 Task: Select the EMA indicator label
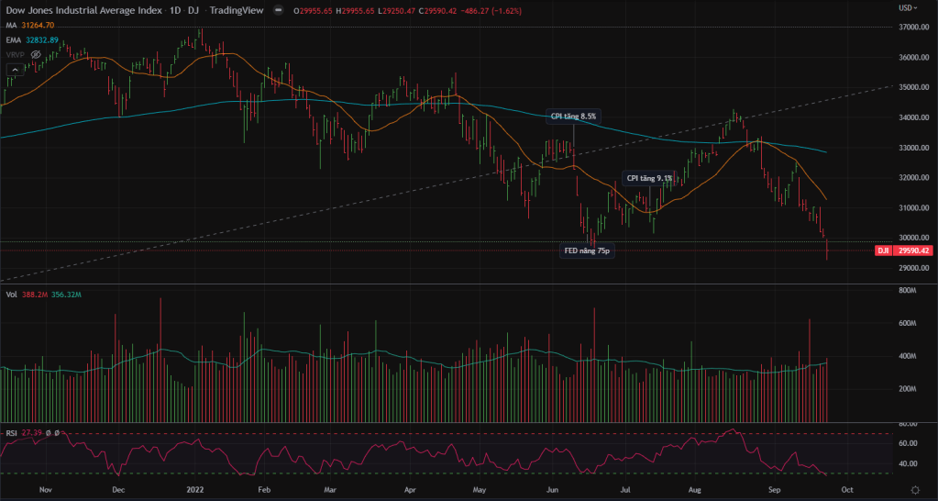[x=13, y=40]
